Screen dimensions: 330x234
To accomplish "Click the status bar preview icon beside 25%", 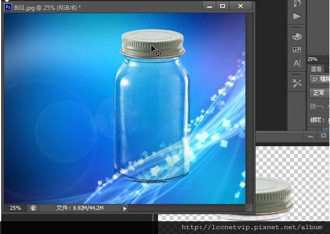I will pos(33,208).
